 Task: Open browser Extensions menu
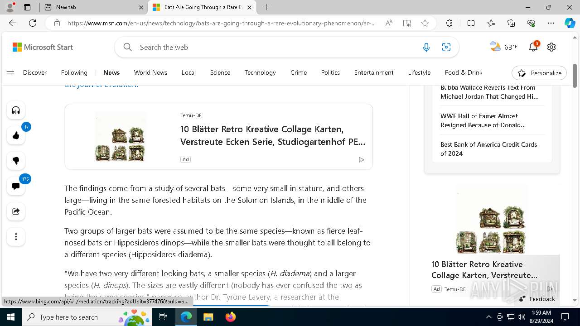pos(449,23)
